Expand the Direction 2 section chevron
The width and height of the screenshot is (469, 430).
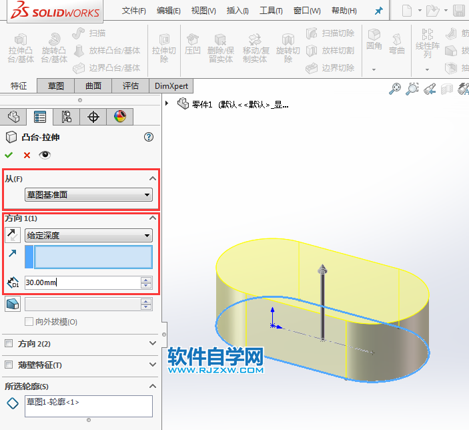[x=153, y=343]
